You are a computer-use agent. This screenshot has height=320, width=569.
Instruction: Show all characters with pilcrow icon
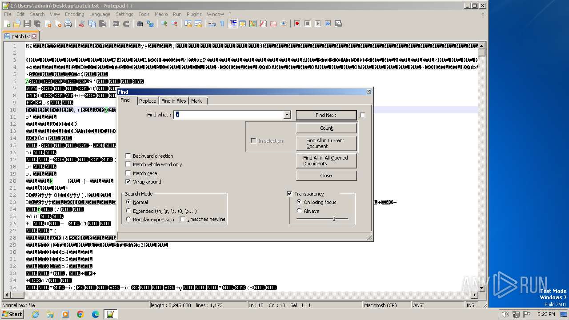[x=222, y=24]
